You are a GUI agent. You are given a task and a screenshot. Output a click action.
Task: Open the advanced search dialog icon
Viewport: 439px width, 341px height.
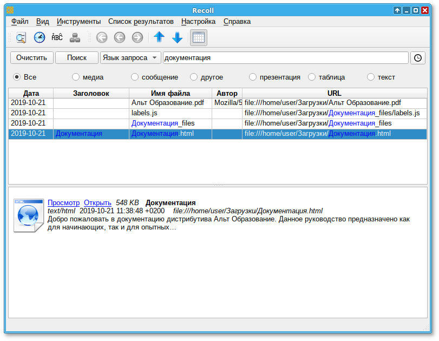click(x=21, y=37)
